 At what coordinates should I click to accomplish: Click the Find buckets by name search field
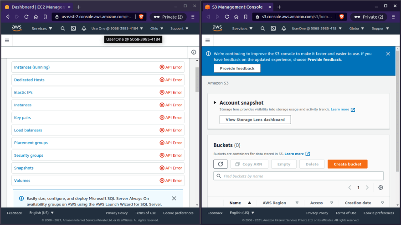tap(298, 176)
